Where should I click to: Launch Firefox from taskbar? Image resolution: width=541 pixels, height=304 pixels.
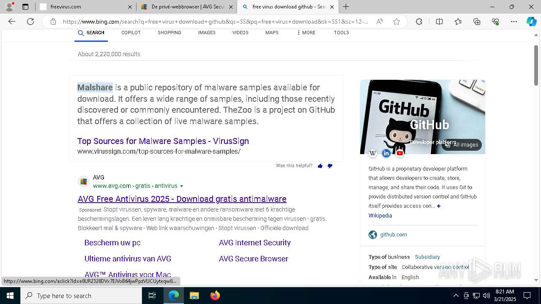click(x=215, y=296)
